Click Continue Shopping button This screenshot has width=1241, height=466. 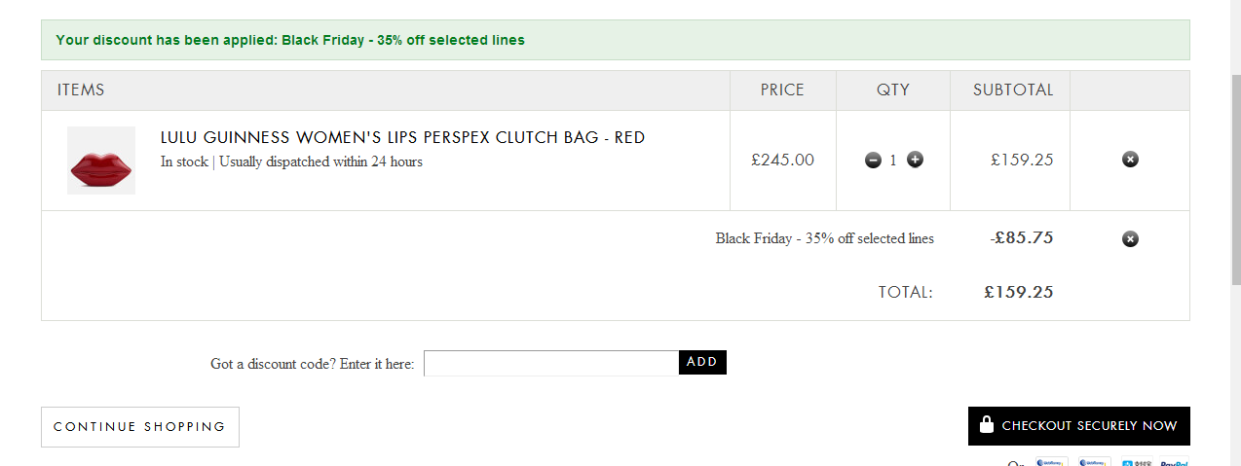(140, 427)
